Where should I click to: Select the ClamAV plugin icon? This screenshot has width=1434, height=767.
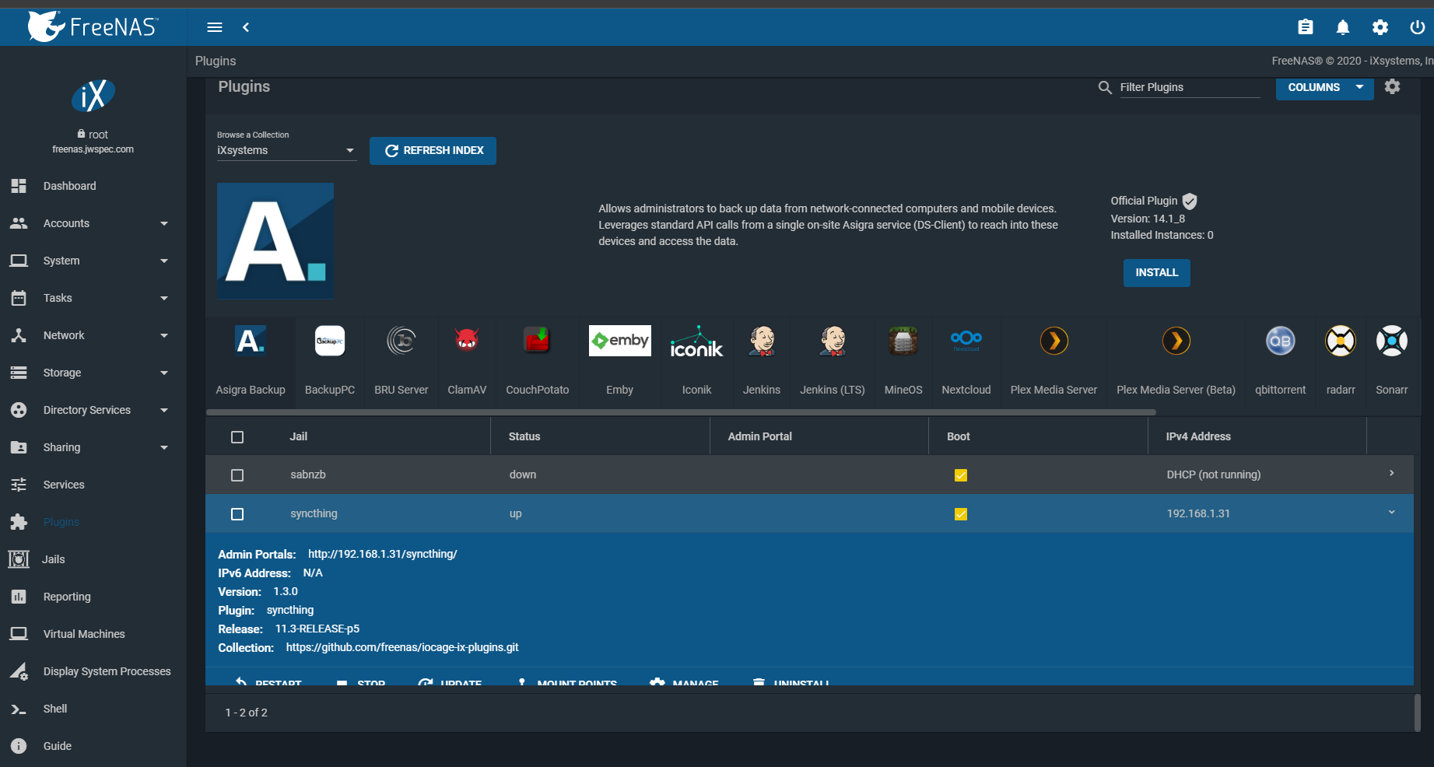(x=467, y=341)
